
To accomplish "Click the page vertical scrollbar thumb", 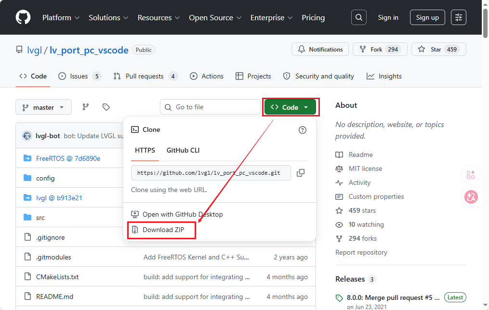I will pos(485,24).
